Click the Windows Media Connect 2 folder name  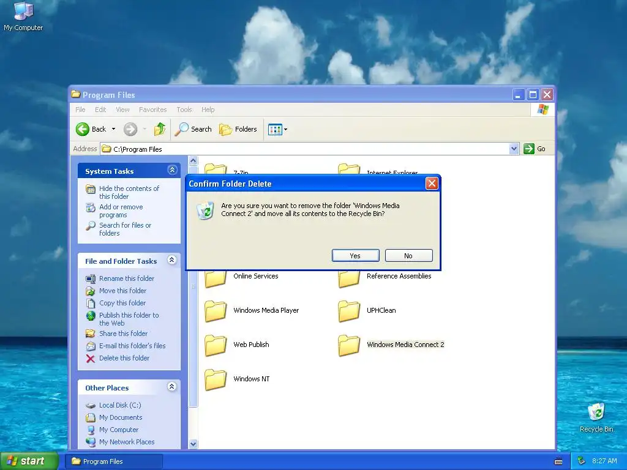pos(405,345)
